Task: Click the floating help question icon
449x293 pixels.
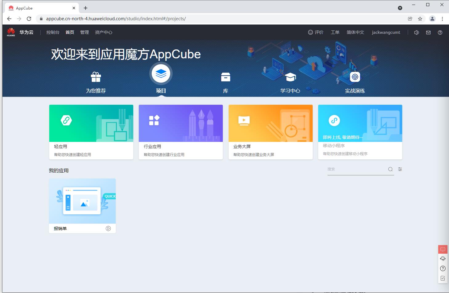Action: (x=443, y=268)
